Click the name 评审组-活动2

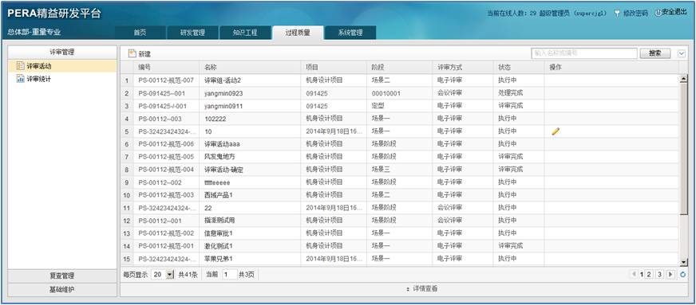(x=223, y=80)
